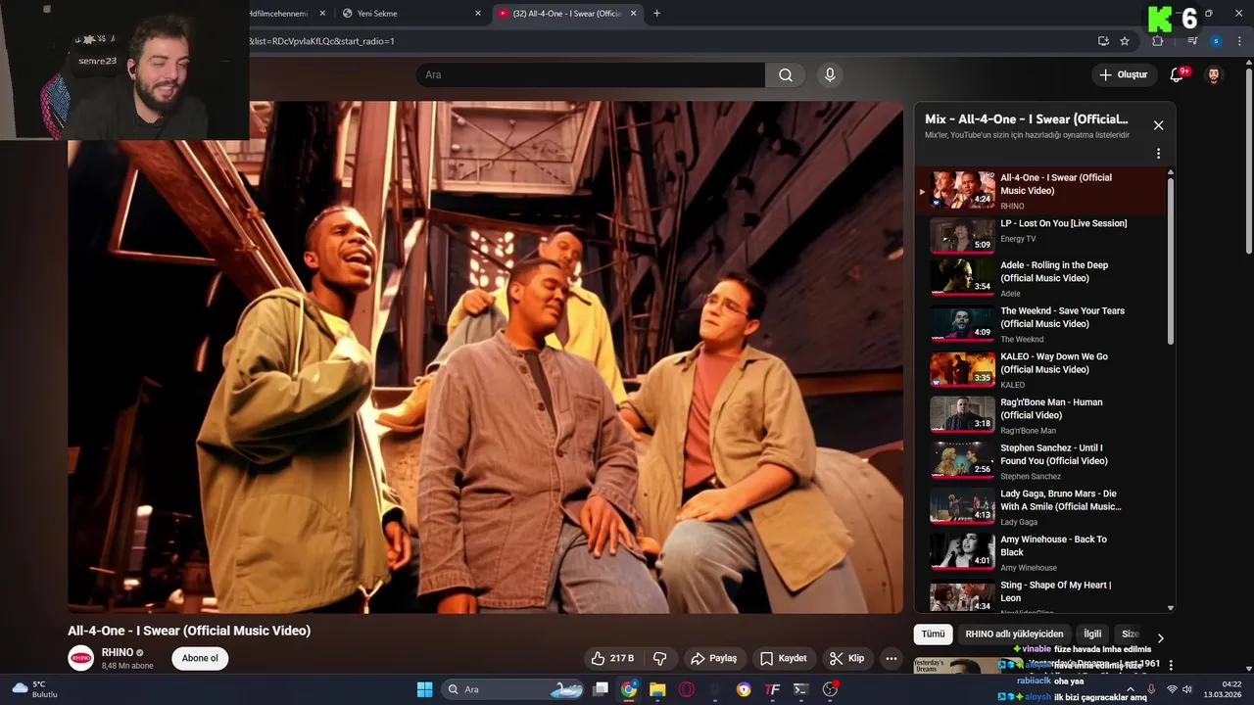Open the Windows Start menu

coord(424,689)
